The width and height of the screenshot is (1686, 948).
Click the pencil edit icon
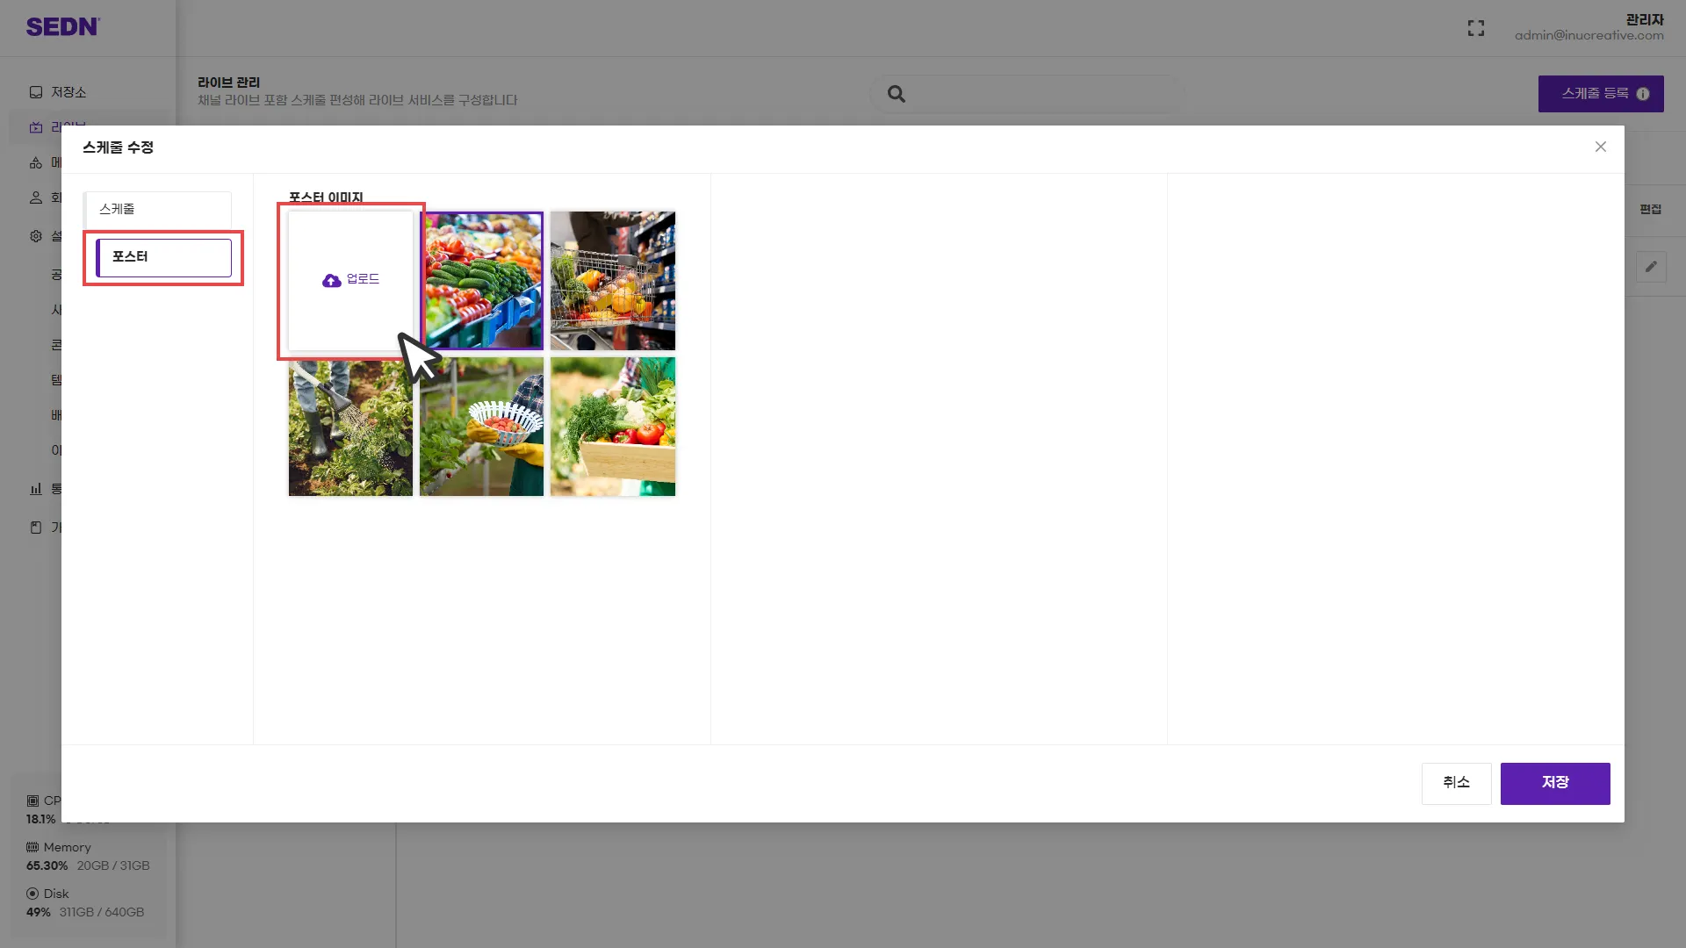[x=1651, y=267]
